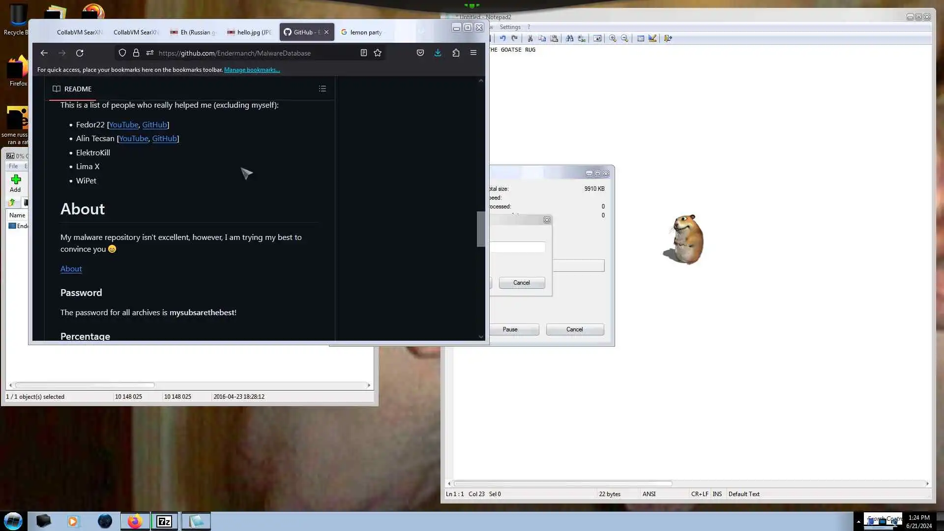Bookmark this page with the star icon

(x=378, y=53)
